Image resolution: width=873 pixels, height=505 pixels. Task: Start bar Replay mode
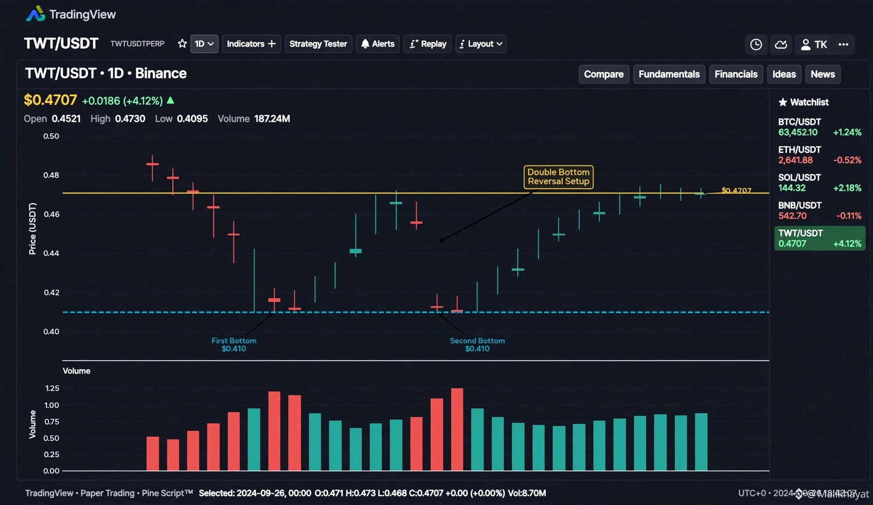coord(428,44)
